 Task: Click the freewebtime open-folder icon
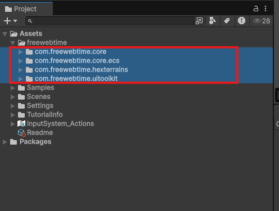point(21,43)
